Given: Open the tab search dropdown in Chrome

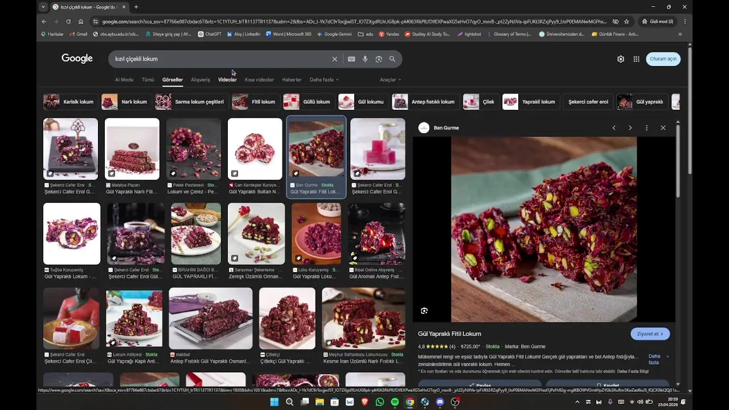Looking at the screenshot, I should (44, 7).
